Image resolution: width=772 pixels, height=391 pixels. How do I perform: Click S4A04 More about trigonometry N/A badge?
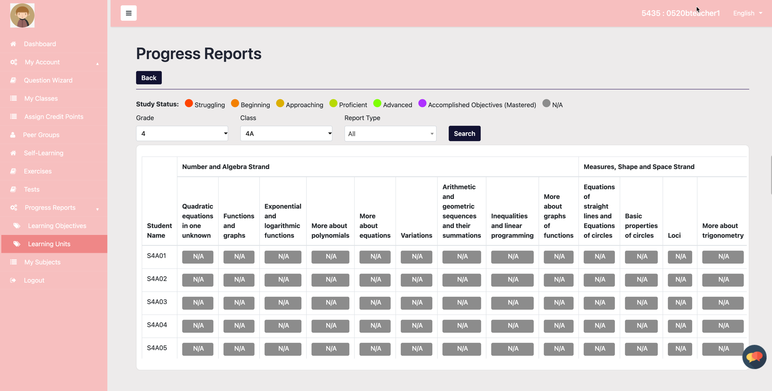723,326
